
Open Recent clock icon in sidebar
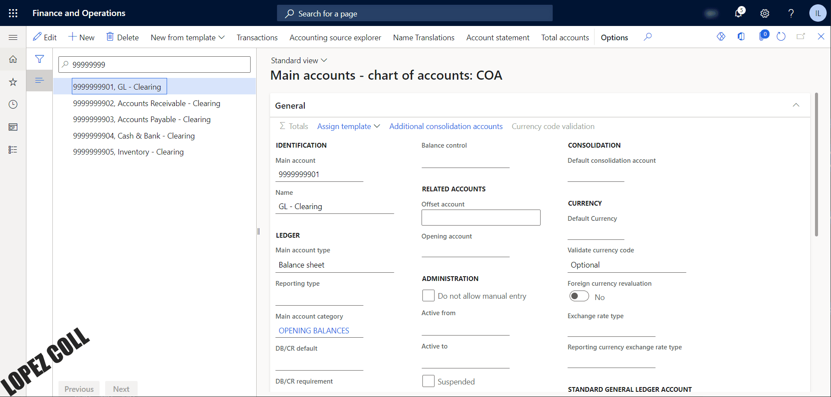tap(13, 104)
